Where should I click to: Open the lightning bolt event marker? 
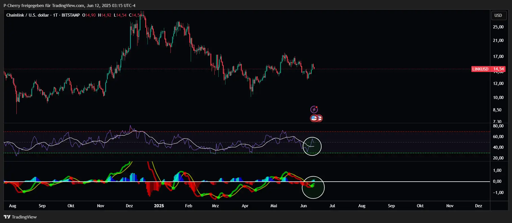[314, 109]
